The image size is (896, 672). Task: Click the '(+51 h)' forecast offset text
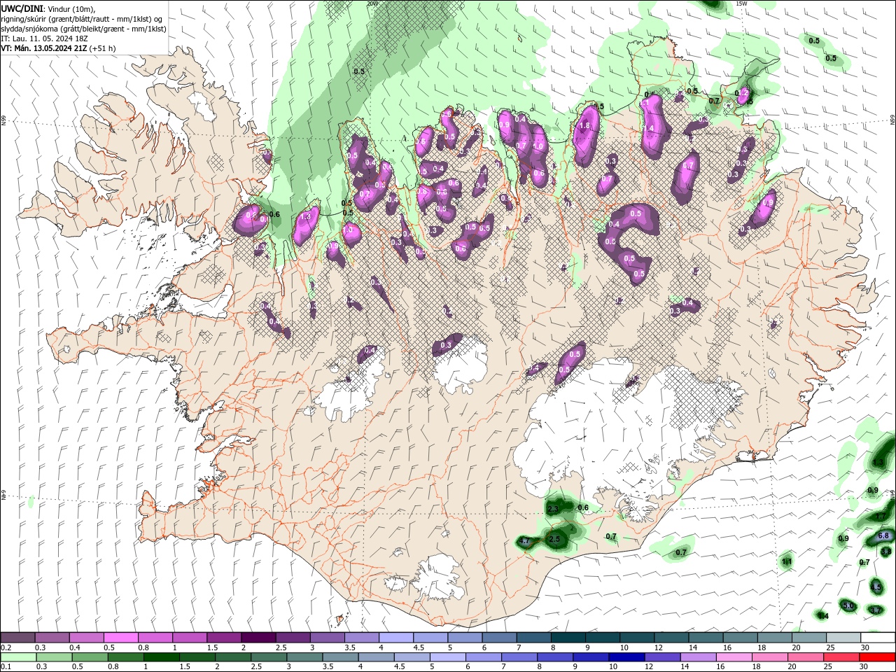pyautogui.click(x=102, y=48)
